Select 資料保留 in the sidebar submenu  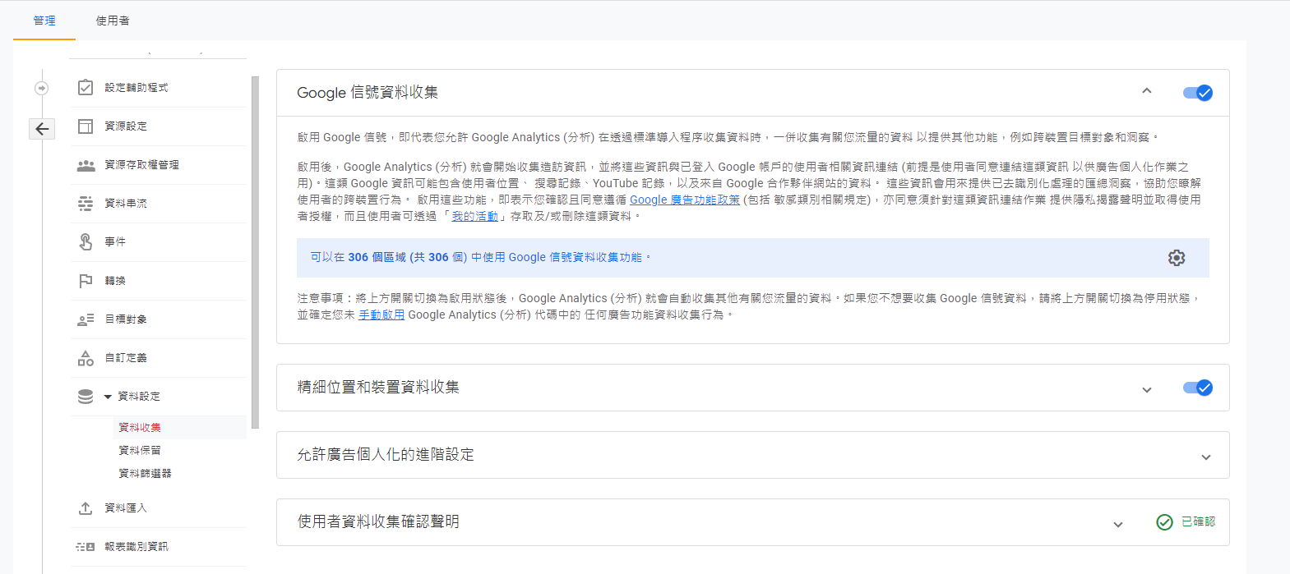pyautogui.click(x=140, y=450)
